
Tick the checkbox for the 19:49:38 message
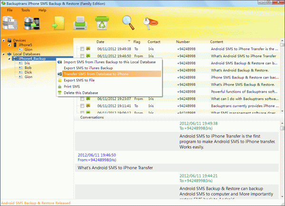point(82,49)
